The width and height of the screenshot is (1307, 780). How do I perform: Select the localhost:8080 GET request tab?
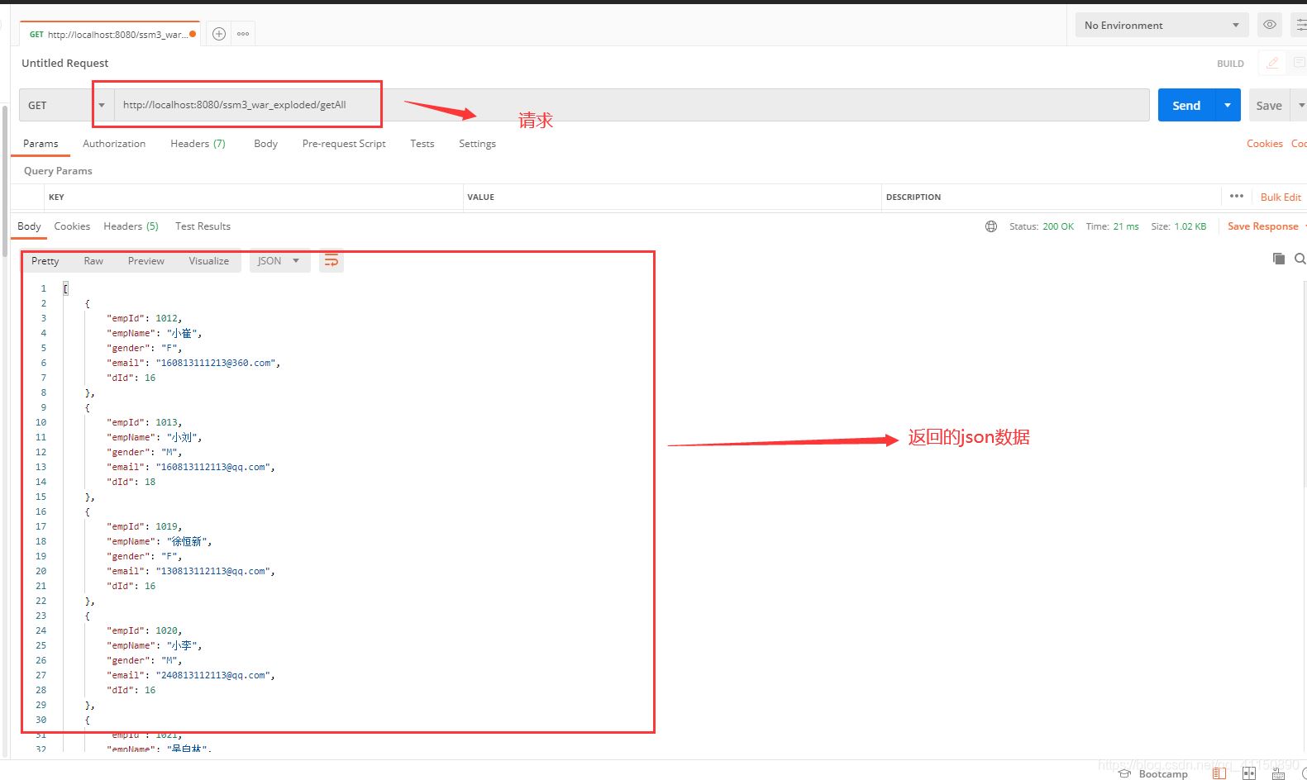coord(111,34)
